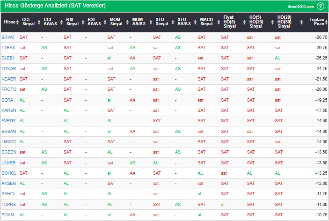Open the OTKAR stock link
This screenshot has width=329, height=221.
[9, 69]
